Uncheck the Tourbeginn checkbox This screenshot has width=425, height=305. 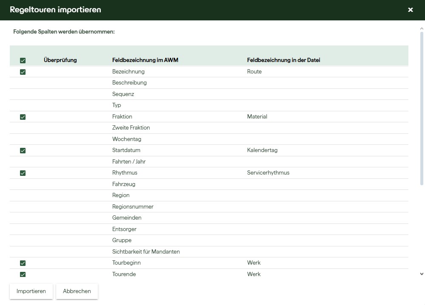23,263
